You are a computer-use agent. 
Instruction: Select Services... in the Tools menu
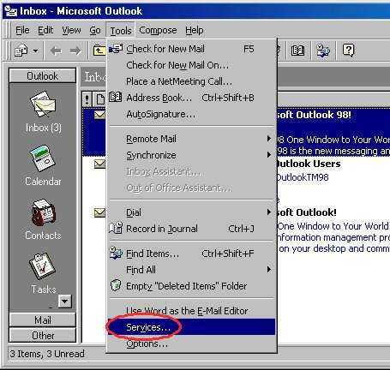coord(191,327)
